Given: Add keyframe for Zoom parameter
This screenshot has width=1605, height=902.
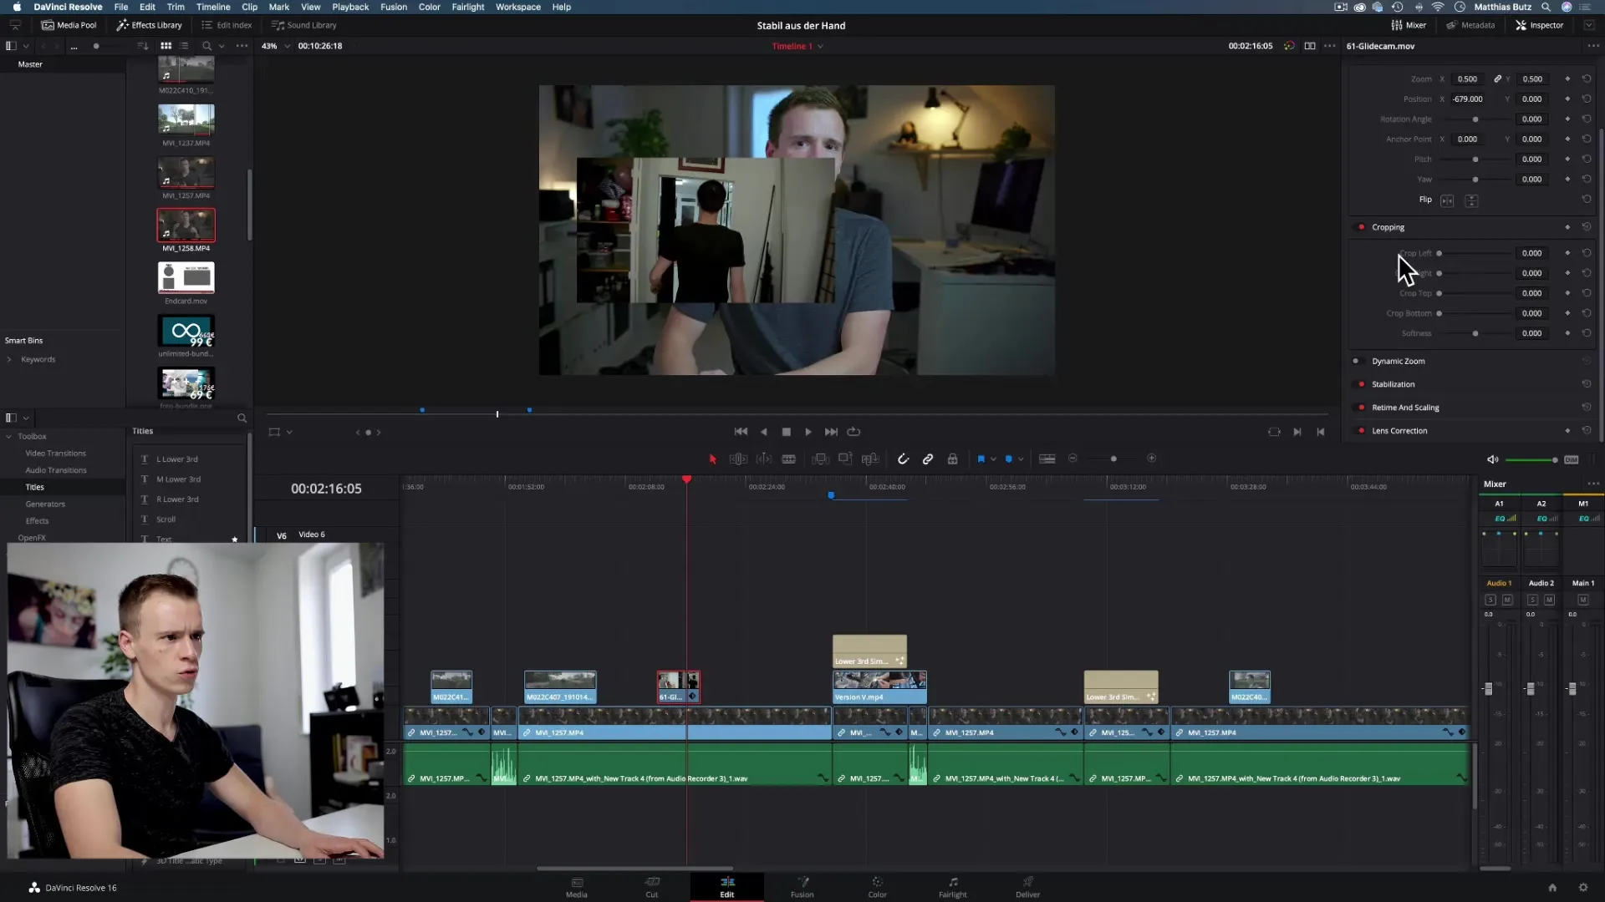Looking at the screenshot, I should point(1567,79).
